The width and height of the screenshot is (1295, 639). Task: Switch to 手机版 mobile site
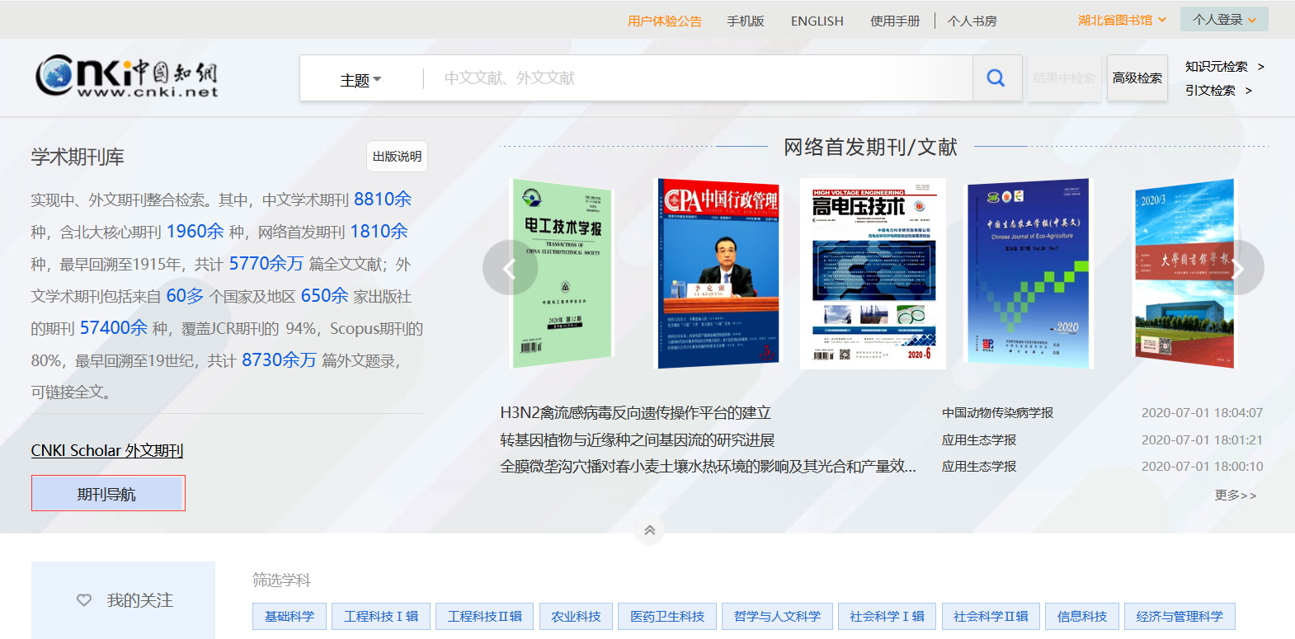746,21
